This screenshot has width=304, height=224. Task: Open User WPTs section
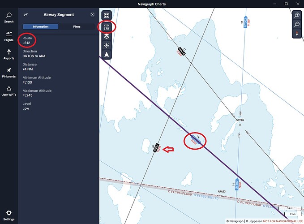coord(9,91)
